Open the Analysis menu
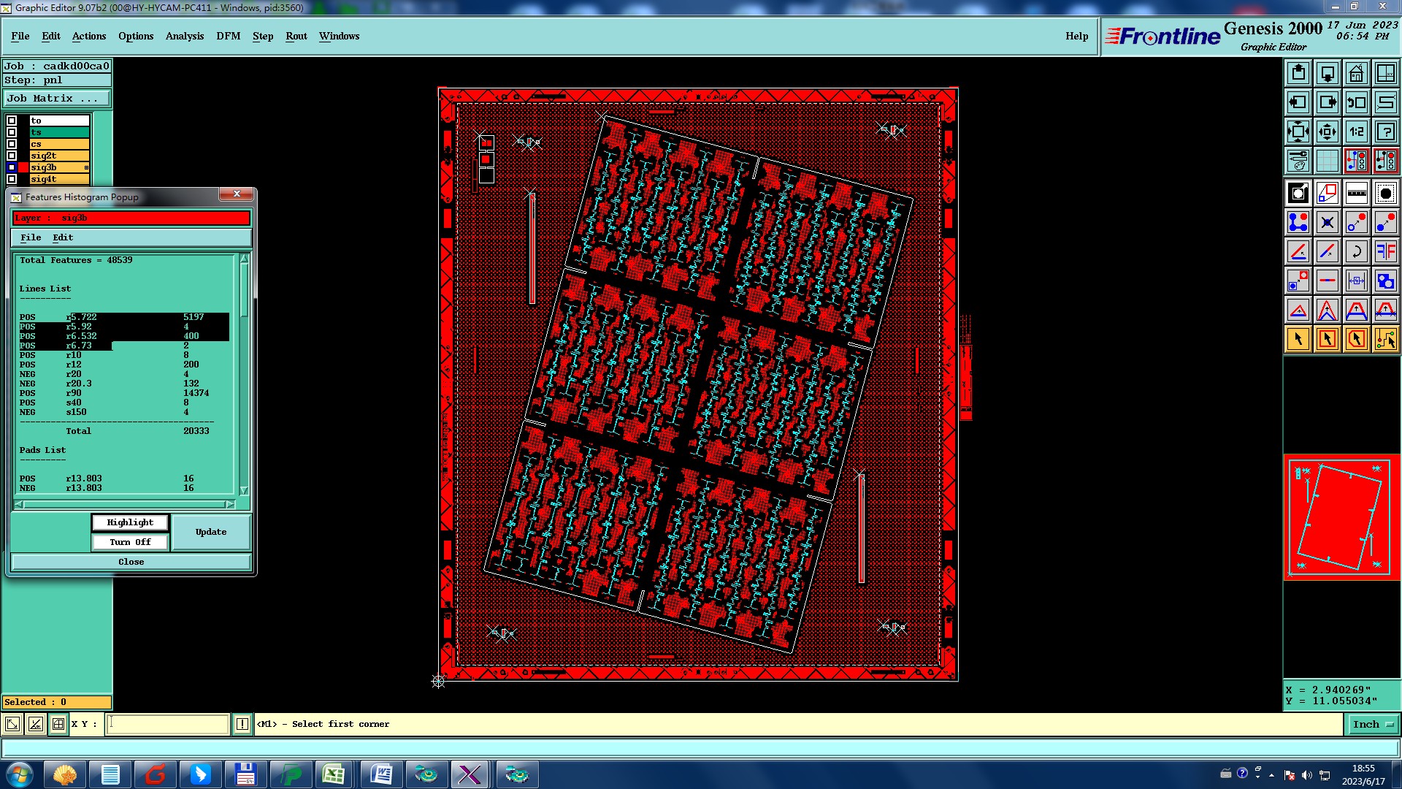 pos(184,36)
